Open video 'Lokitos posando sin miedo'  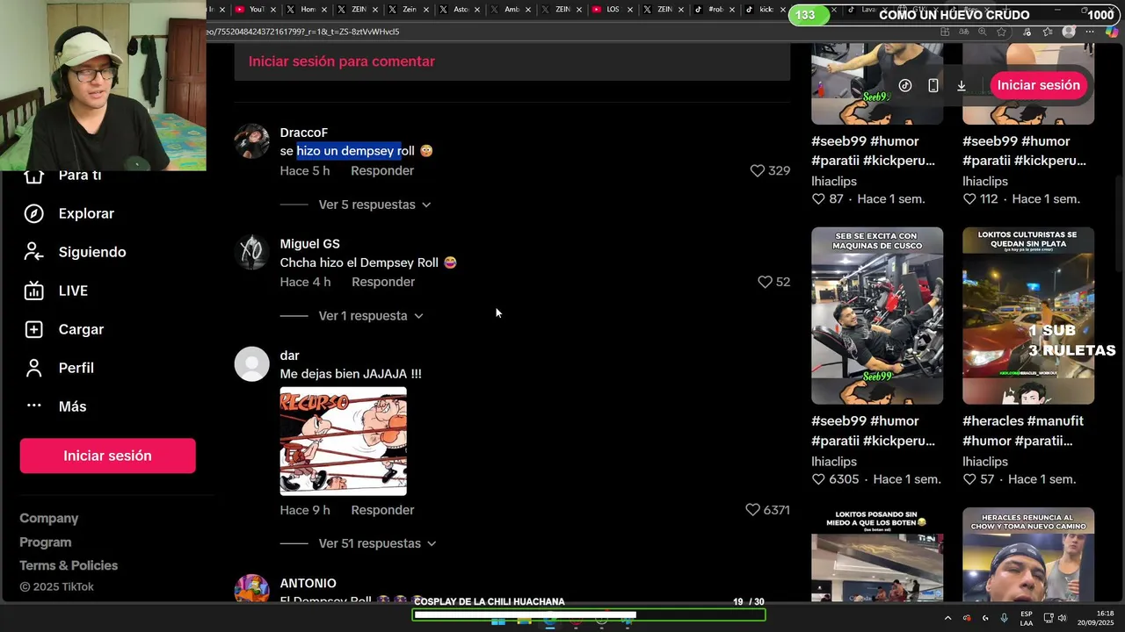pos(877,555)
